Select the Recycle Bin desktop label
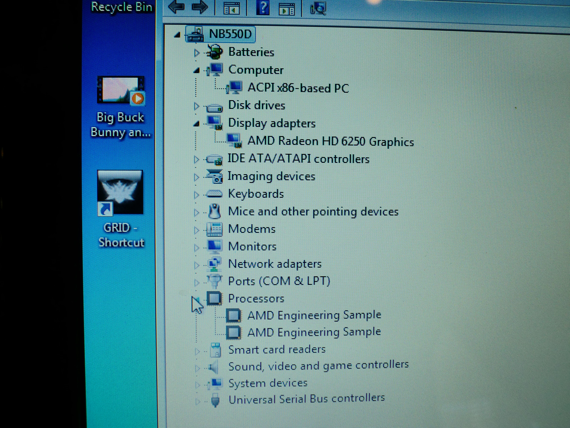This screenshot has width=570, height=428. (121, 7)
